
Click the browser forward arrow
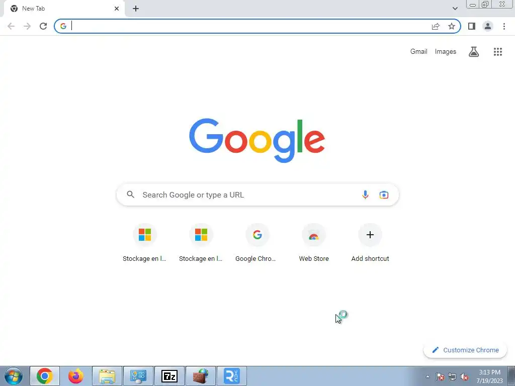click(x=27, y=26)
